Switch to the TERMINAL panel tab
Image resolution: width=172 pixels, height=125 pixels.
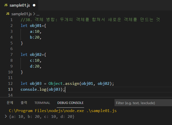[x=42, y=103]
